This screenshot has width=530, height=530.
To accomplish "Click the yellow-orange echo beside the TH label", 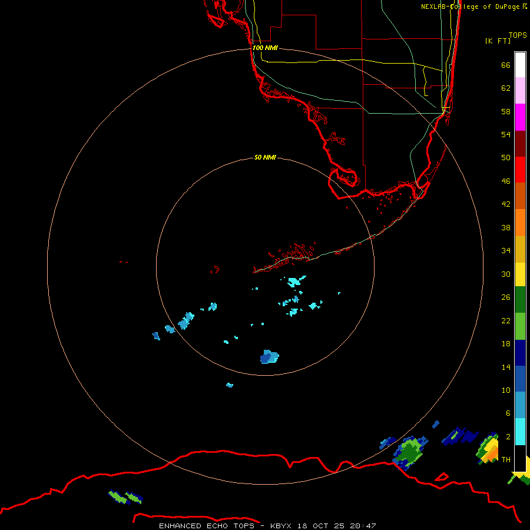I will coord(488,448).
